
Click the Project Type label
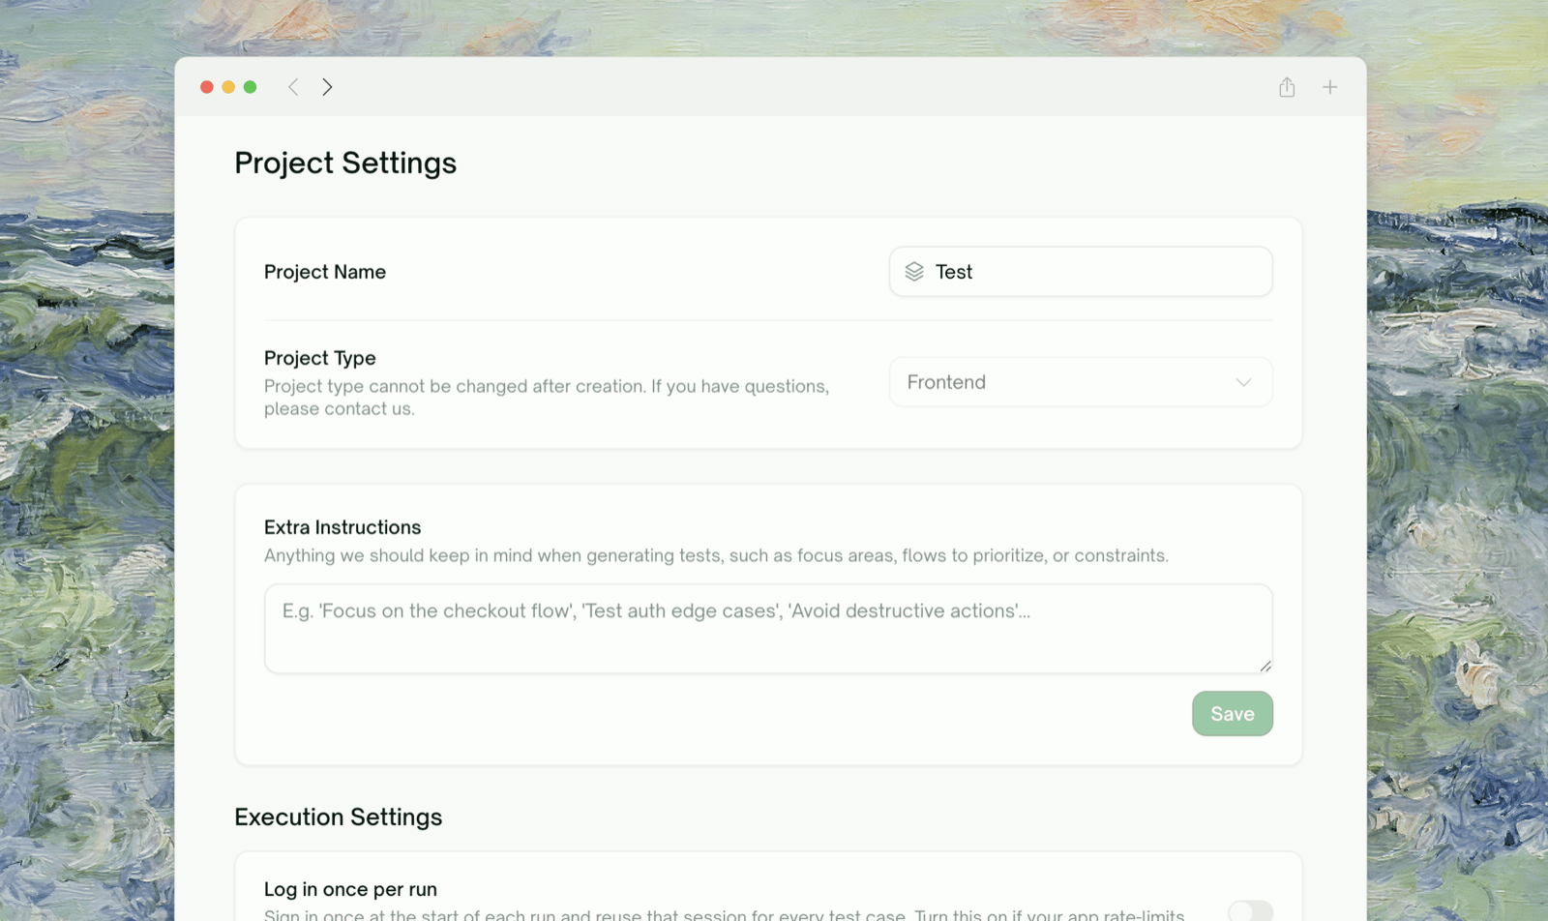[x=320, y=358]
